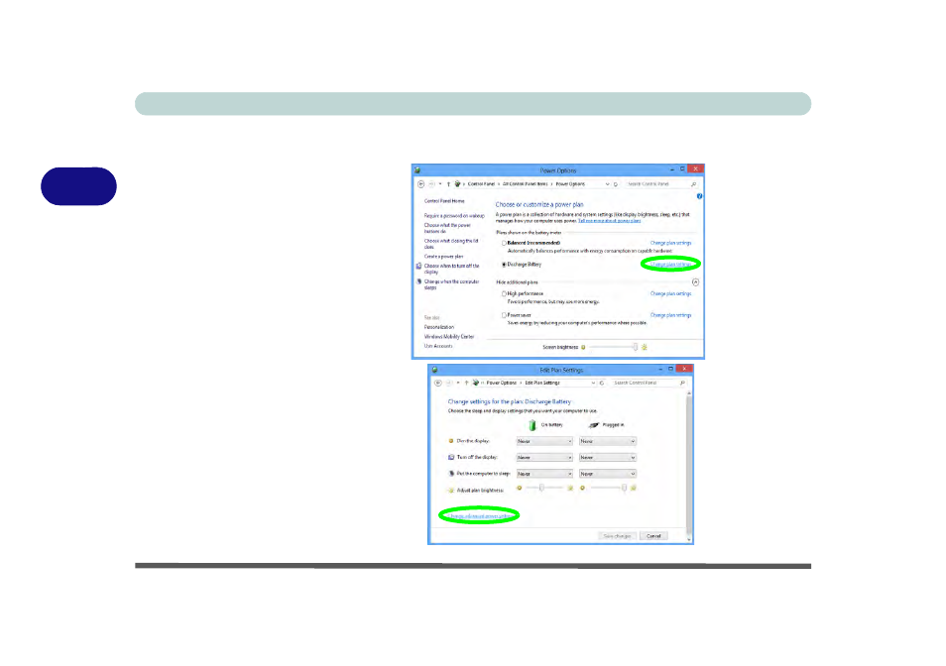Click Control Panel breadcrumb in Power Options
Screen dimensions: 946x666
tap(481, 184)
